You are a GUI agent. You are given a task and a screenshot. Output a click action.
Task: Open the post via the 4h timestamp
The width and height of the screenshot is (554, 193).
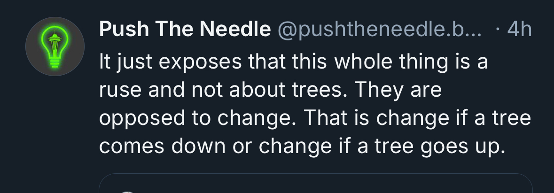click(519, 31)
